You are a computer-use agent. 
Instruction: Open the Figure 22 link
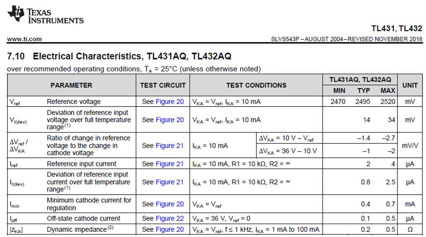170,218
